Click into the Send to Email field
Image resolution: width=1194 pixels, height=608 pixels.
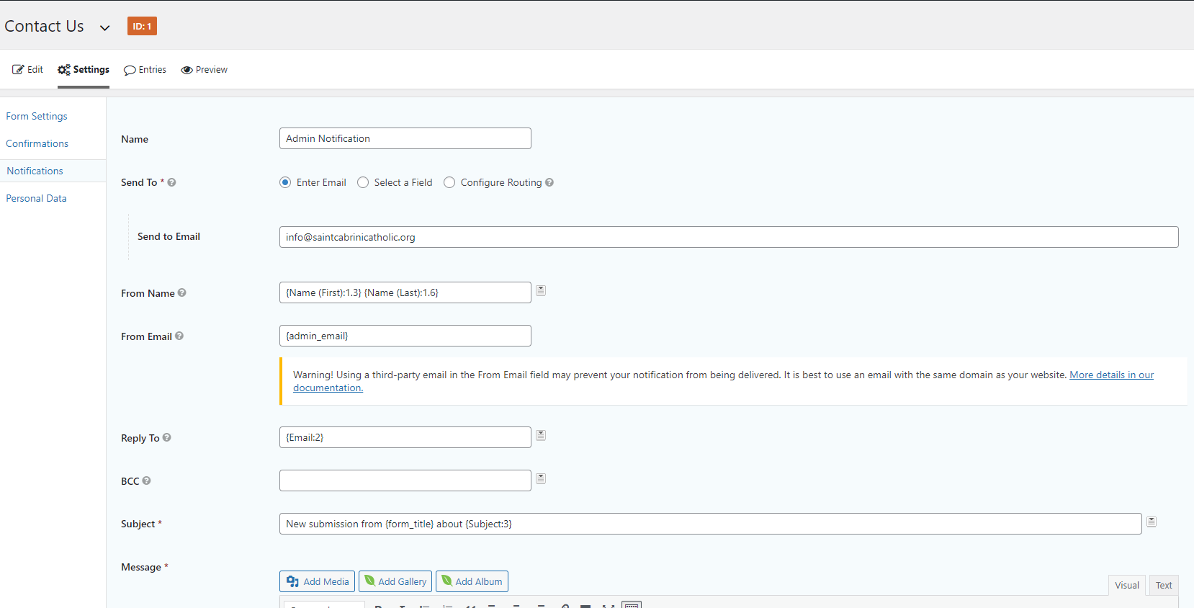coord(728,237)
